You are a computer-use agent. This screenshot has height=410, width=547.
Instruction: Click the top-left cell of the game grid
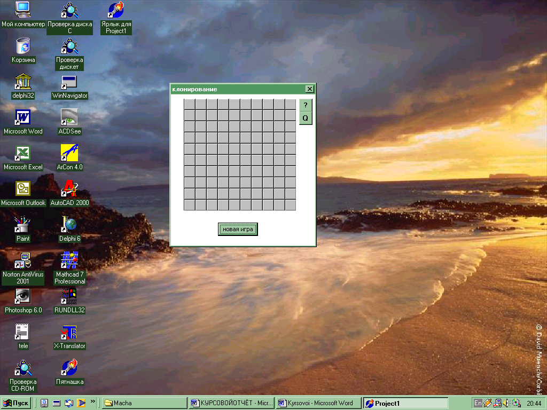coord(190,104)
